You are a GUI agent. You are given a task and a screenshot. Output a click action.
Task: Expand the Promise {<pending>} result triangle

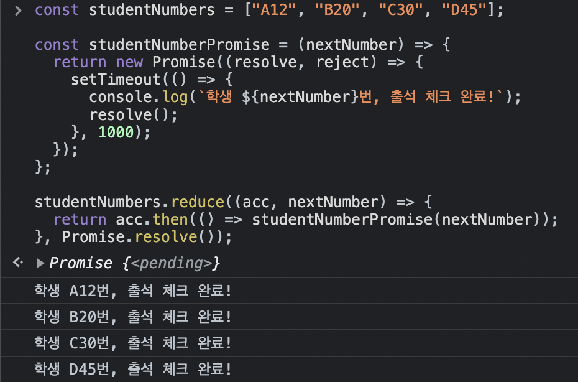click(40, 263)
